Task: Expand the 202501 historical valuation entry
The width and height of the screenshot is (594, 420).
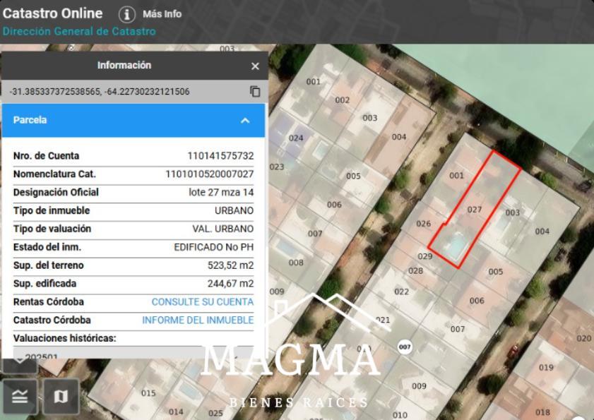Action: tap(42, 356)
